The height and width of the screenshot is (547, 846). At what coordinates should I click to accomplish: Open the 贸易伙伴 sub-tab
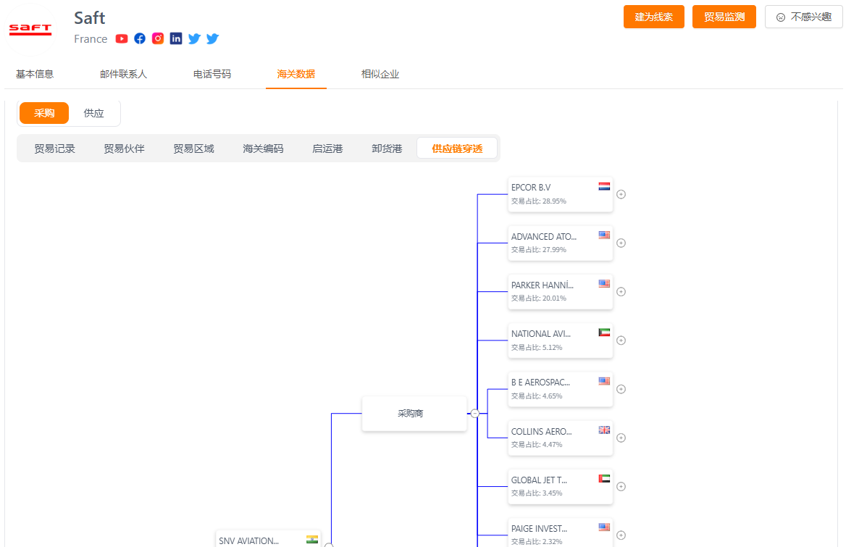point(124,149)
